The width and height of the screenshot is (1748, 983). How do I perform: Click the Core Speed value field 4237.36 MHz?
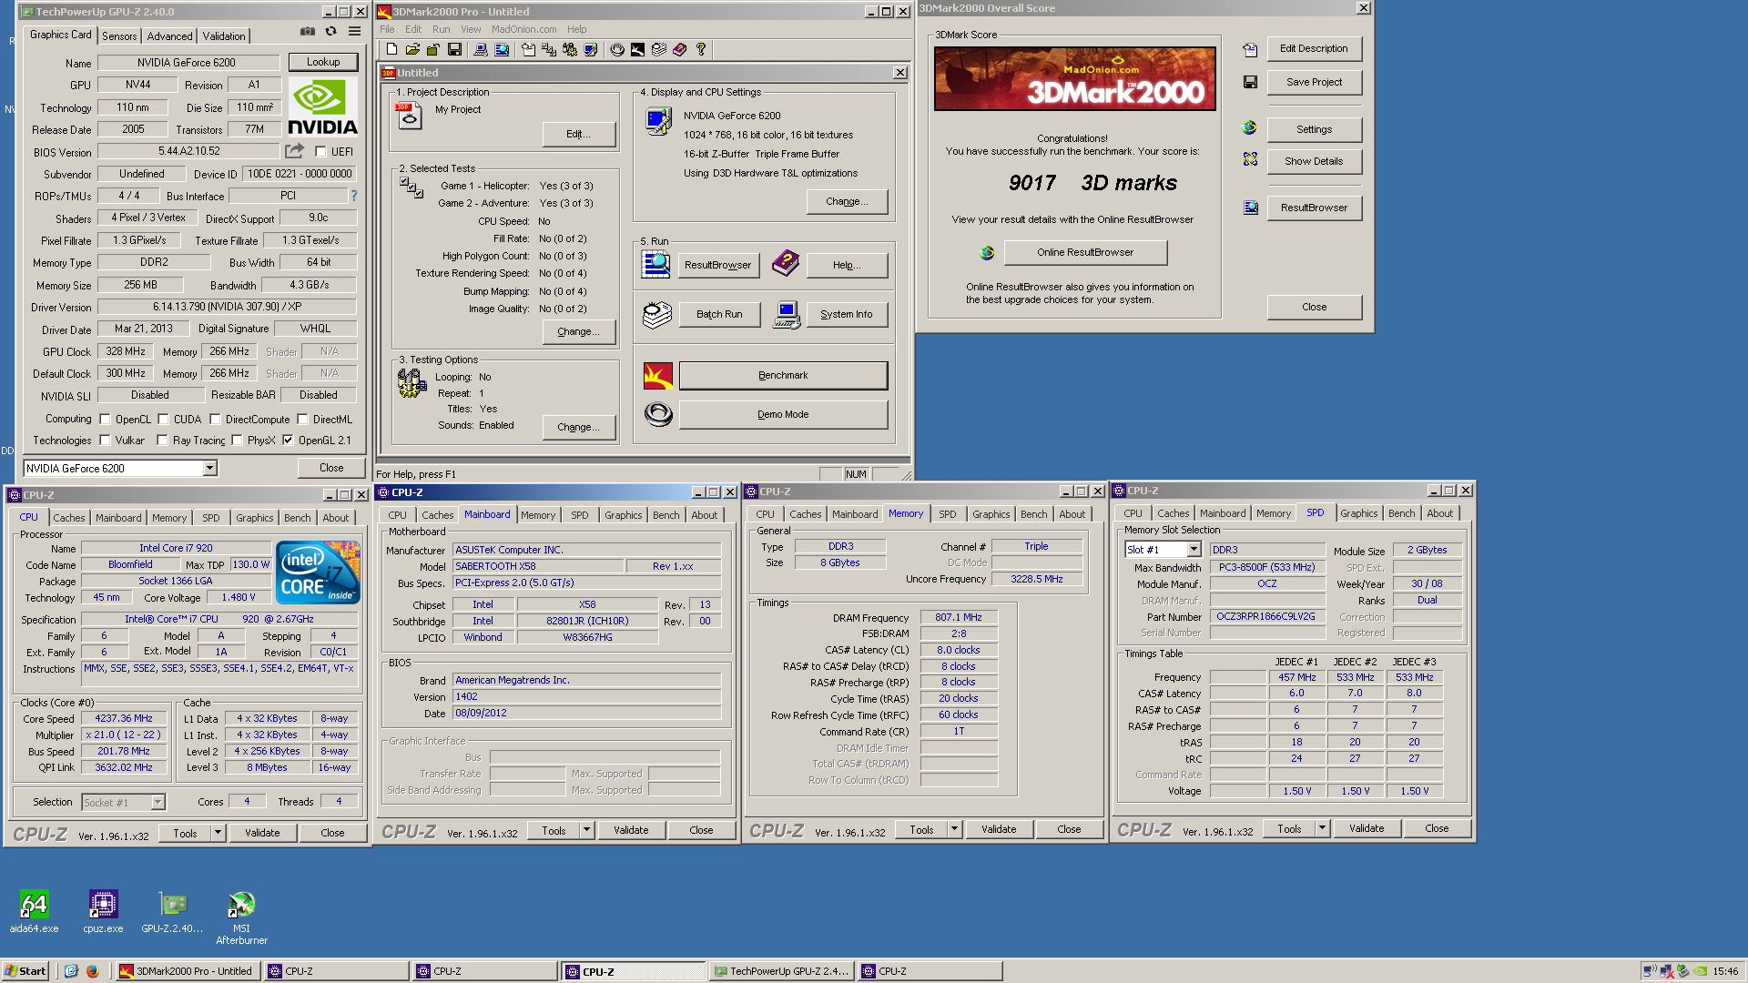(124, 718)
